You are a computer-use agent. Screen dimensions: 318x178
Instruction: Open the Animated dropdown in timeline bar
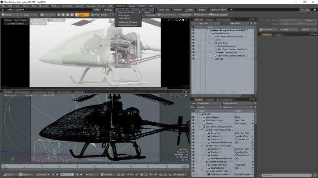click(42, 174)
